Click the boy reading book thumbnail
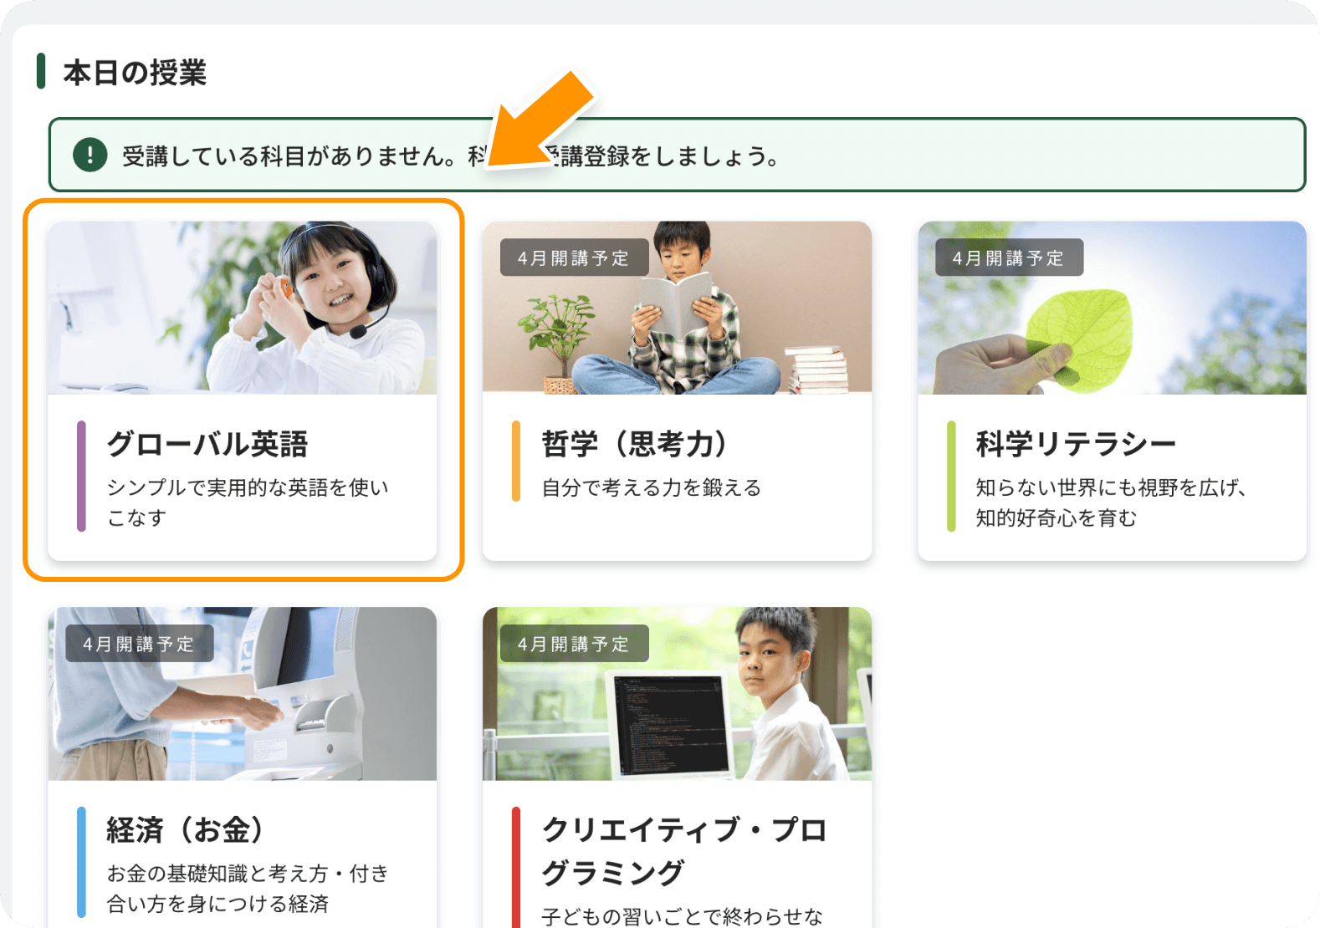The height and width of the screenshot is (928, 1320). [x=678, y=308]
